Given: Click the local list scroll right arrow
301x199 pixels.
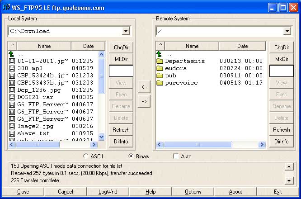Looking at the screenshot, I should (x=94, y=144).
